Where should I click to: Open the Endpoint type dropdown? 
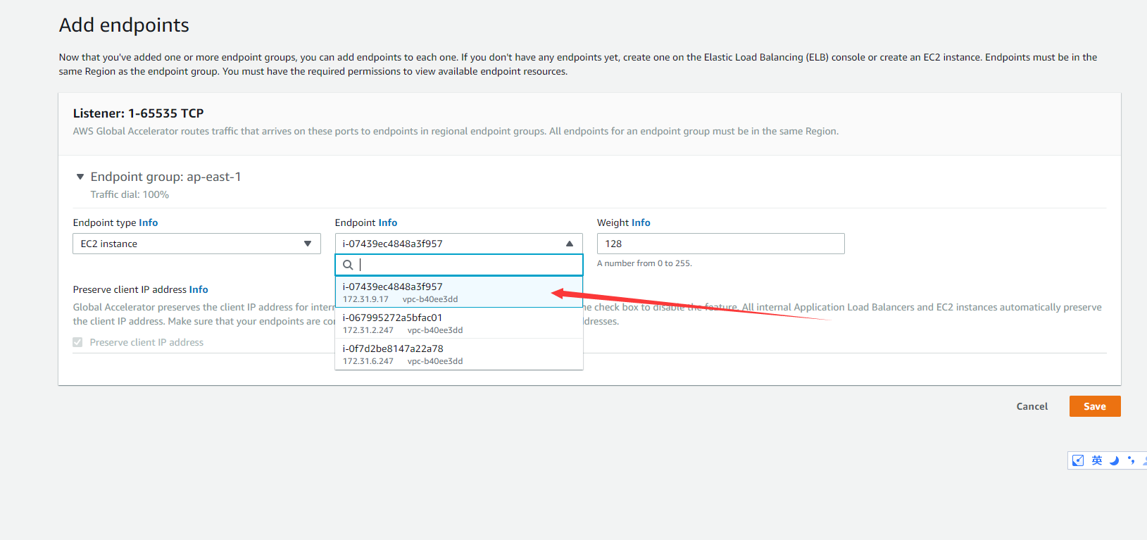[196, 244]
